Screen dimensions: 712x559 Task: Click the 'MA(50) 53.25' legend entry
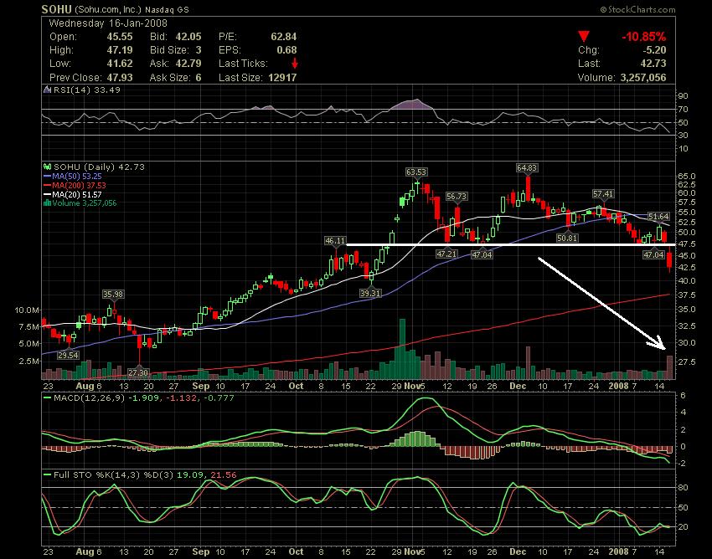77,177
